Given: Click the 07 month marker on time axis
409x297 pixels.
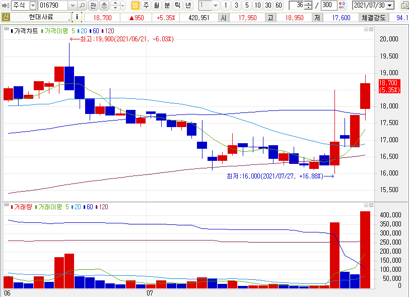Looking at the screenshot, I should coord(150,293).
